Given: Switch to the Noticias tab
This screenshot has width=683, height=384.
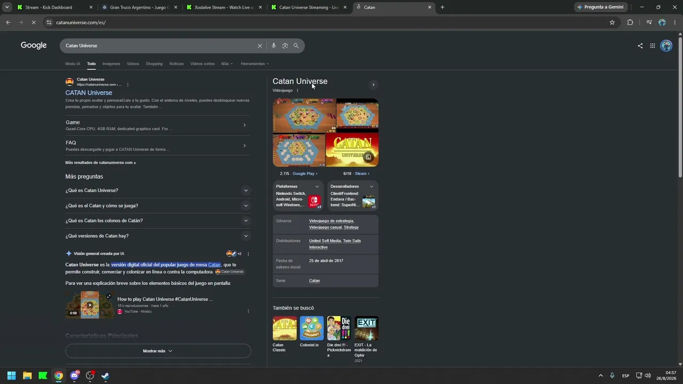Looking at the screenshot, I should pyautogui.click(x=177, y=64).
